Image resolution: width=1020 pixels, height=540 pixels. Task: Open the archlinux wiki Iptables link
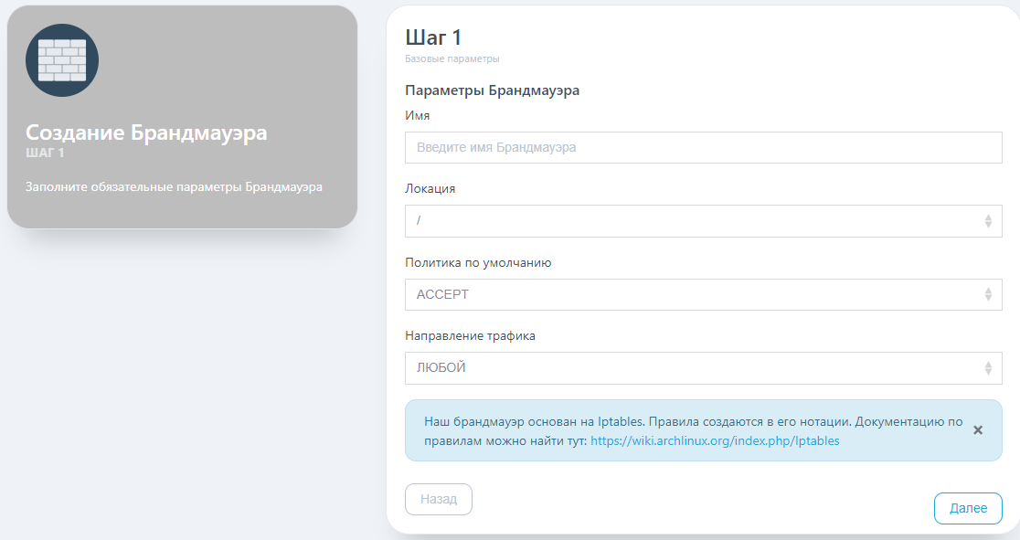[715, 441]
